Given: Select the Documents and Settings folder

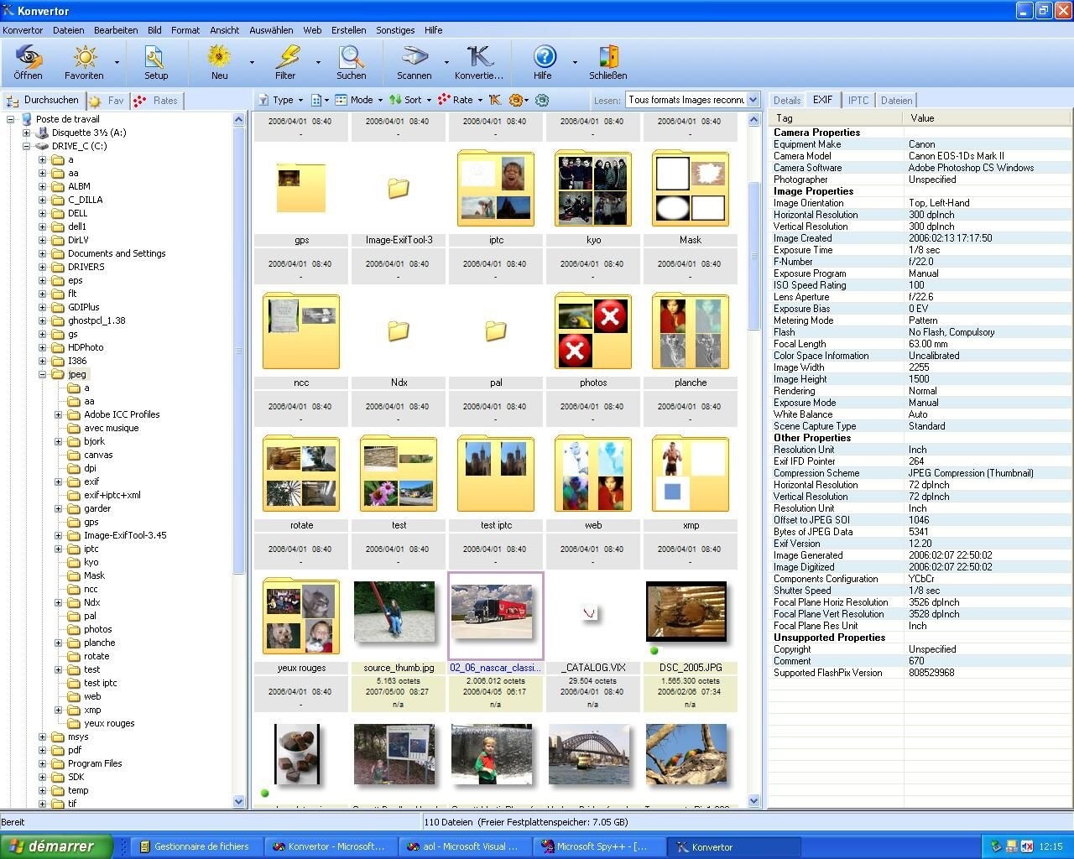Looking at the screenshot, I should point(116,253).
